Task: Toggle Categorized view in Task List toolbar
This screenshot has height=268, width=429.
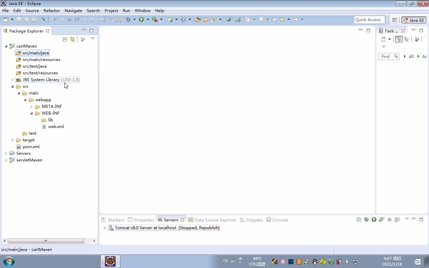Action: (x=399, y=39)
